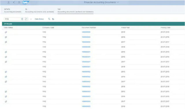Open the filter settings icon

pyautogui.click(x=49, y=19)
